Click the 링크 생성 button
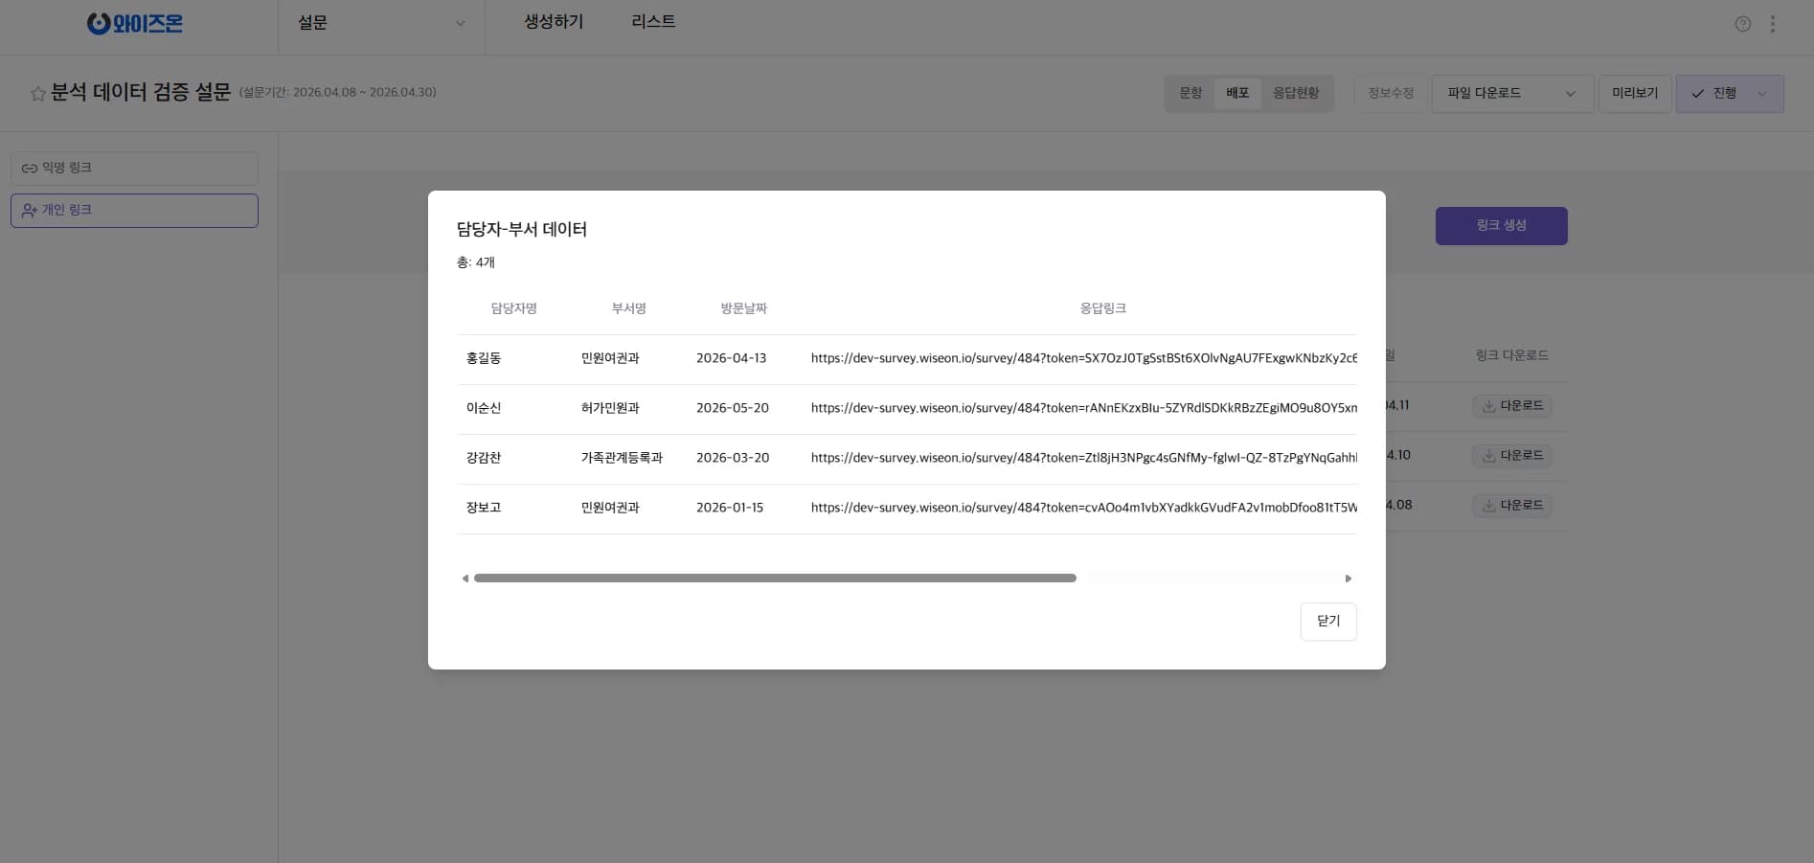Viewport: 1814px width, 863px height. [x=1501, y=225]
